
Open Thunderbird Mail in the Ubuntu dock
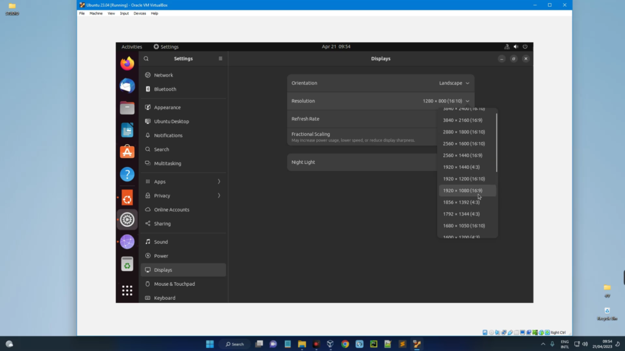pos(127,85)
